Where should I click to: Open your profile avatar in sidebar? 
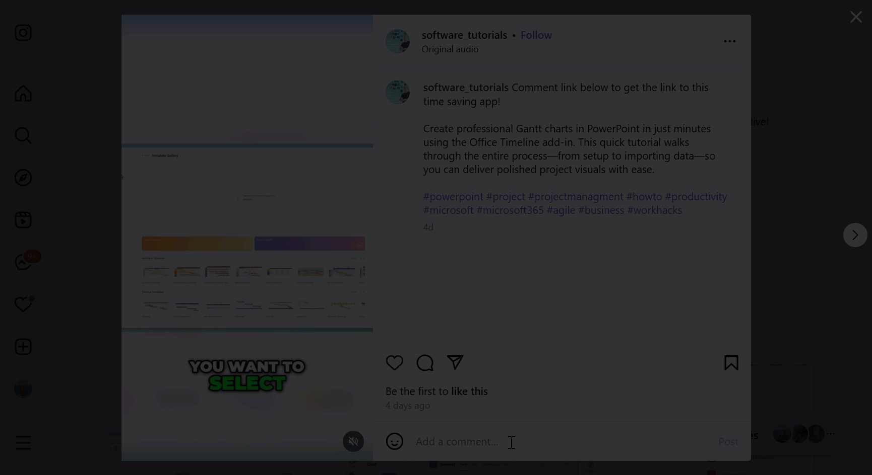pyautogui.click(x=23, y=389)
